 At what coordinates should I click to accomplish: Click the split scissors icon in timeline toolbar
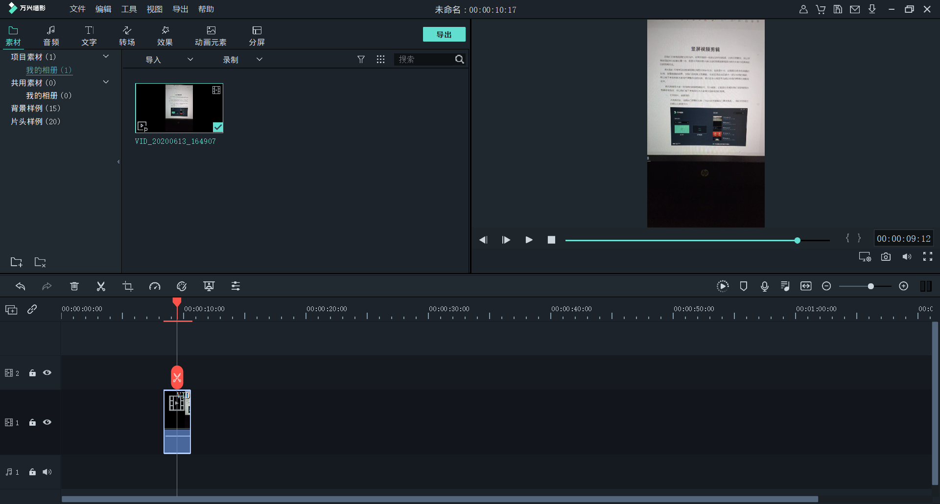click(x=101, y=286)
